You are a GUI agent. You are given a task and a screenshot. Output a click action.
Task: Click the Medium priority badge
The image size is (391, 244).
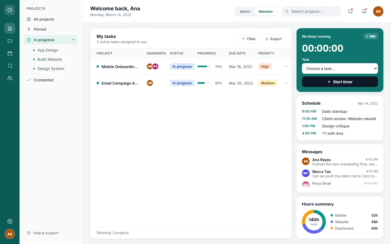click(x=268, y=83)
